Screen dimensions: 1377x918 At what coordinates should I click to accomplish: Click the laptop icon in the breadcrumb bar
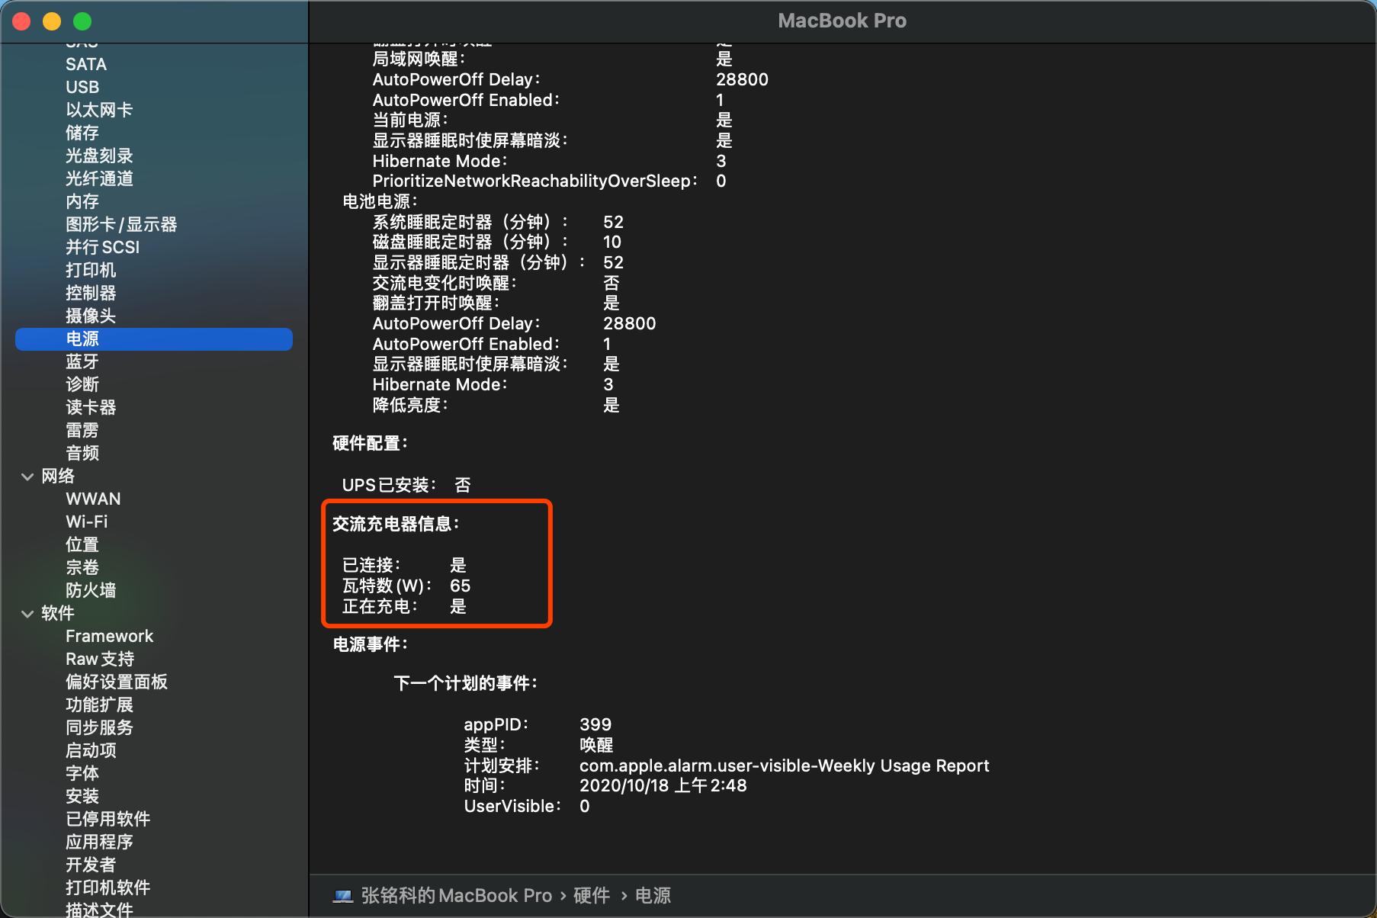[342, 895]
